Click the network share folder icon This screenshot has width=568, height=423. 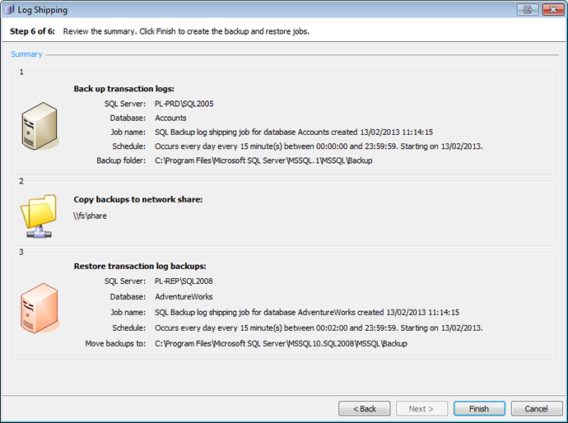point(39,215)
